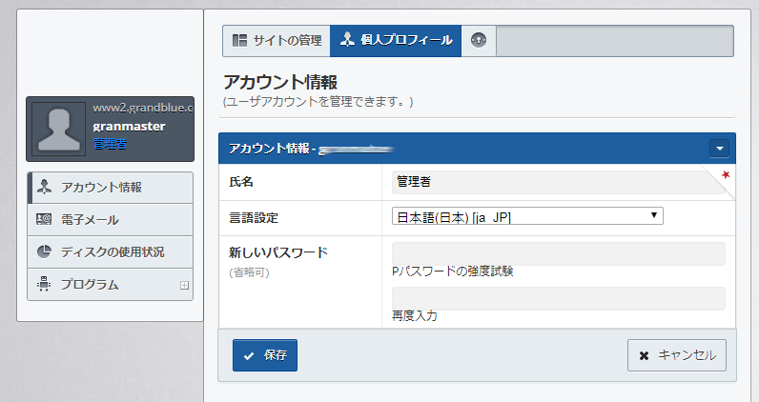Click the 再度入力 password confirmation field
The height and width of the screenshot is (402, 759).
(x=558, y=298)
